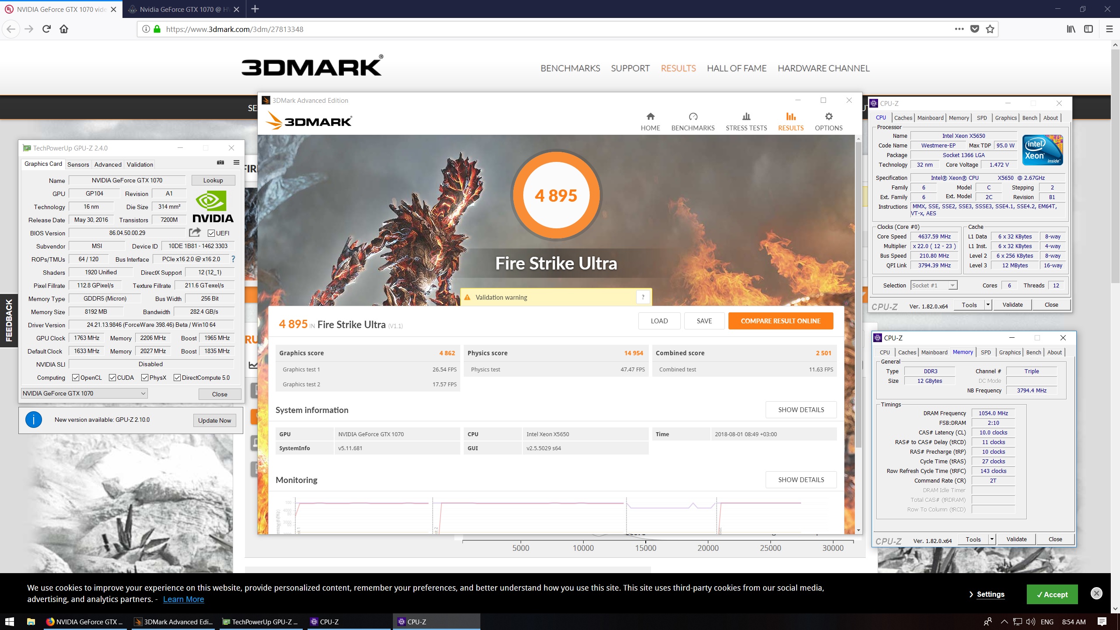Expand the GPU selection dropdown in GPU-Z
The image size is (1120, 630).
(84, 393)
